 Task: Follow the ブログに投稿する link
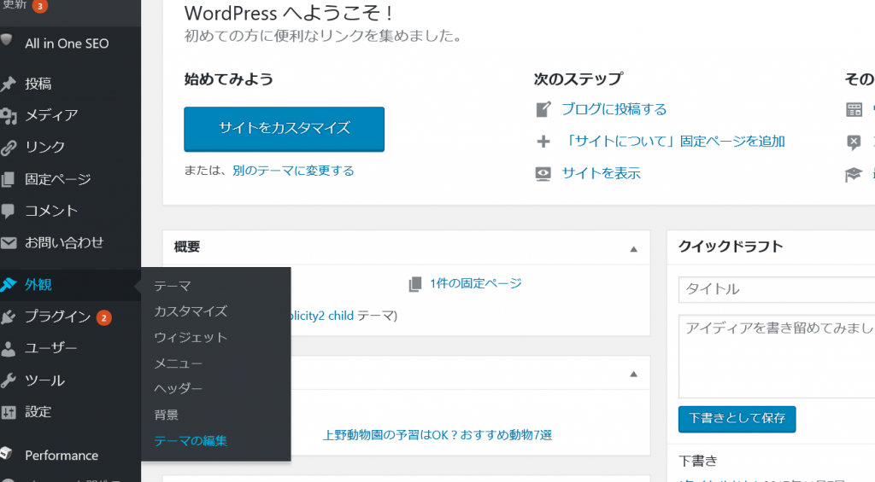pos(614,109)
